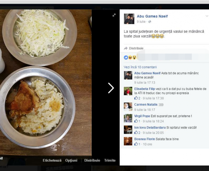Image resolution: width=209 pixels, height=171 pixels.
Task: Click the fullscreen expand arrows icon
Action: 114,15
